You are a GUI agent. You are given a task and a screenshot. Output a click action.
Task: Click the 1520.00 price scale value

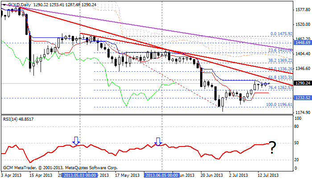303,24
